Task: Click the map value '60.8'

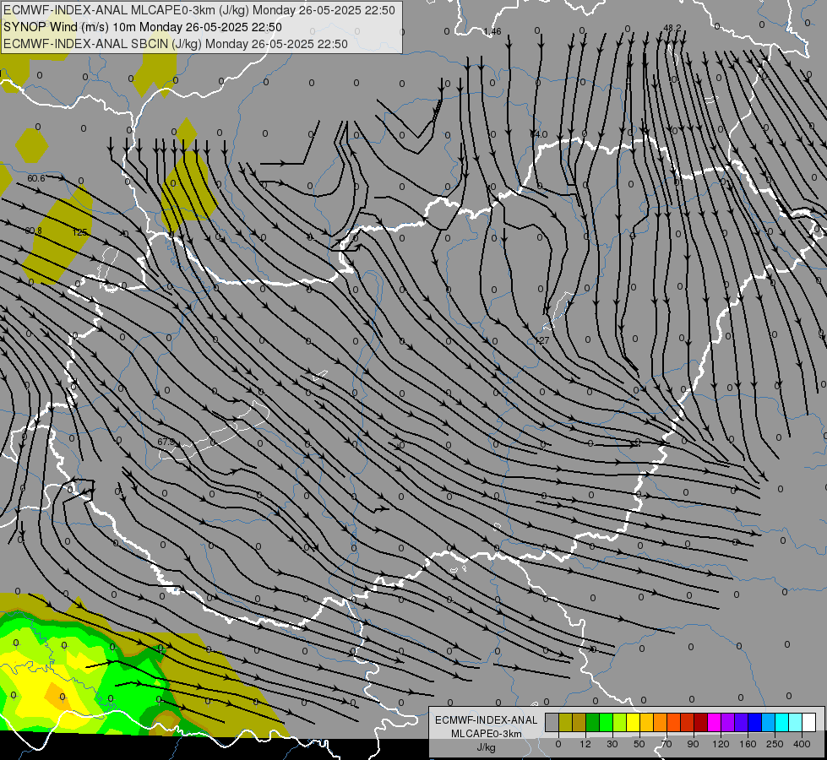Action: point(33,231)
